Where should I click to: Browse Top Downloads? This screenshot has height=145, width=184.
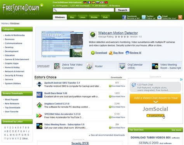(x=12, y=107)
